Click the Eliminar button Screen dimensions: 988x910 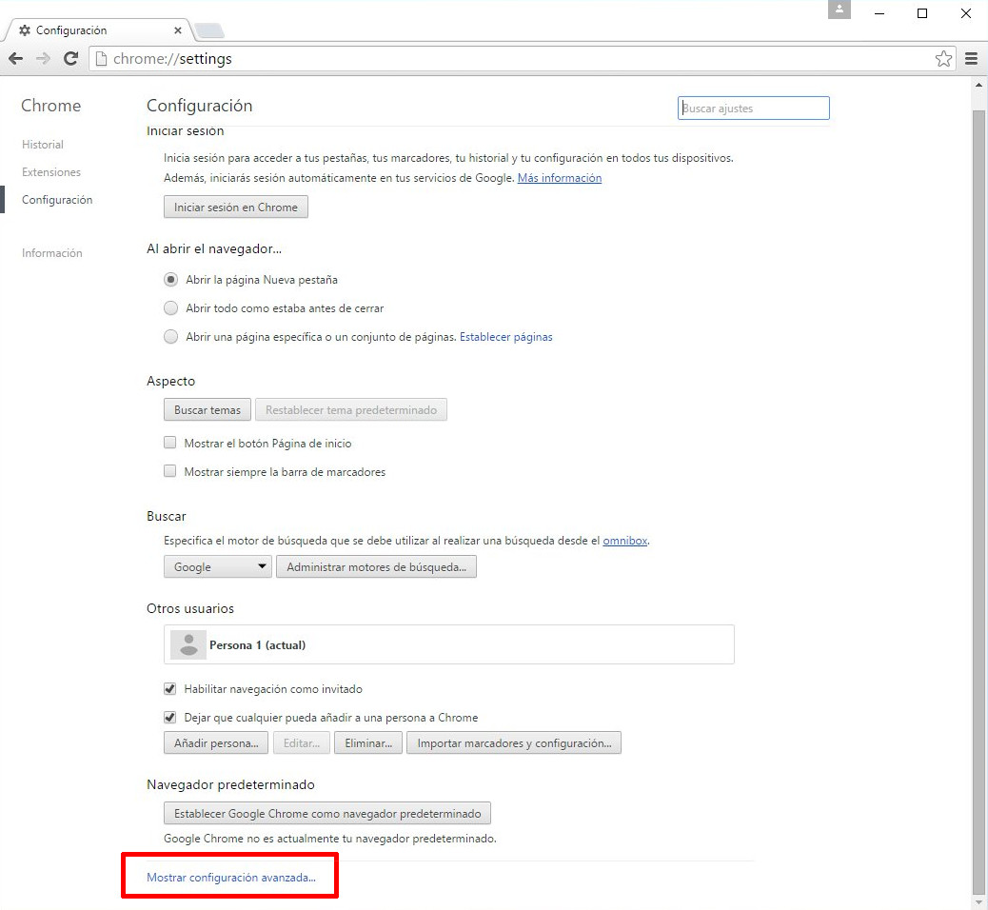(x=368, y=742)
